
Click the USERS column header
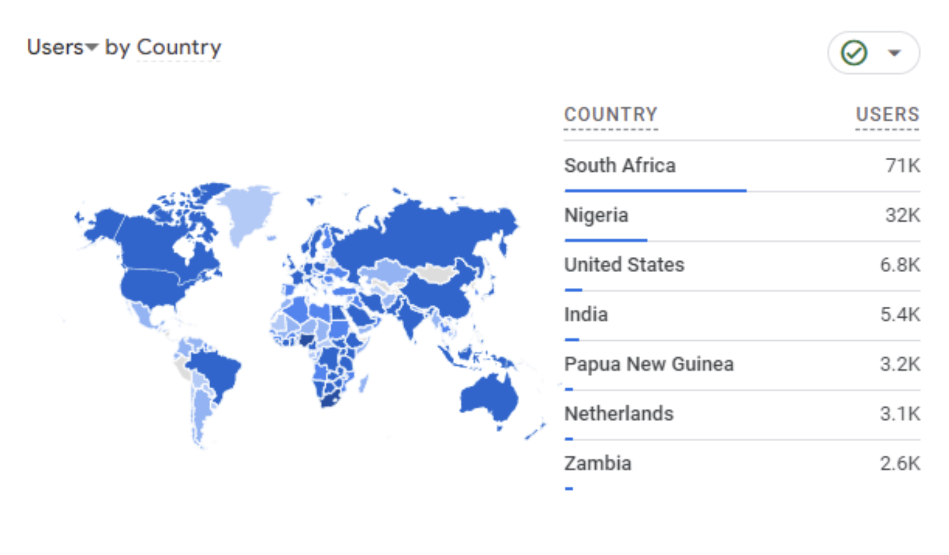tap(887, 115)
